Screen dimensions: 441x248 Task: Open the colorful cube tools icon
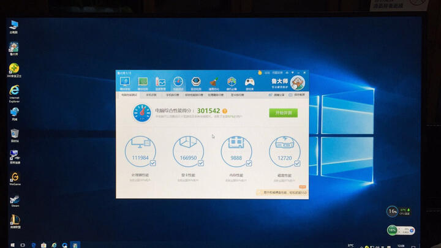[232, 83]
